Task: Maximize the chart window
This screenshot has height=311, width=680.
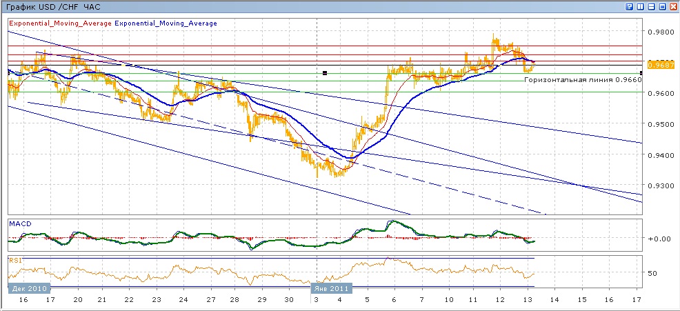Action: coord(661,6)
